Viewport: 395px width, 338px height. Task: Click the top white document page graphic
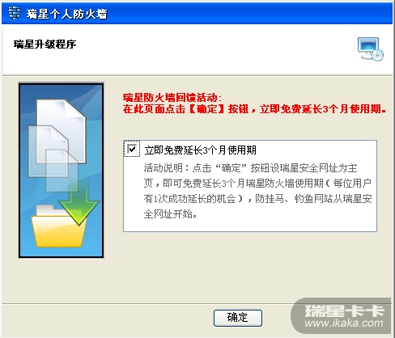pyautogui.click(x=61, y=131)
